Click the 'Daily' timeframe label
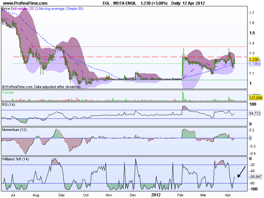This screenshot has width=264, height=198. pyautogui.click(x=176, y=3)
